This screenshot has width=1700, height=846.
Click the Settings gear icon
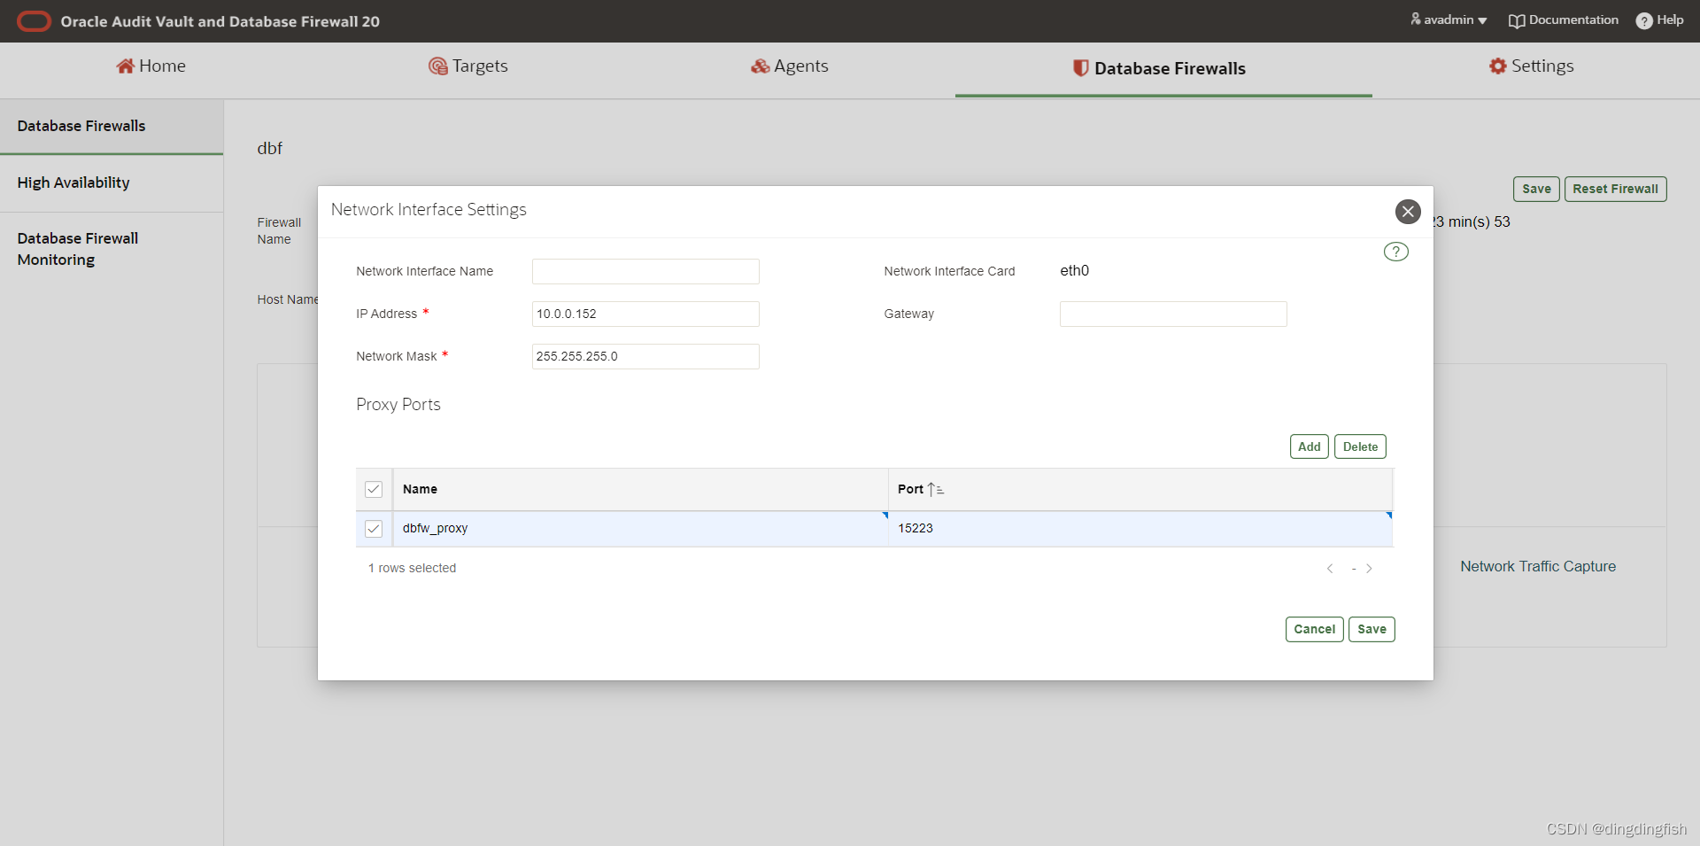click(x=1497, y=66)
